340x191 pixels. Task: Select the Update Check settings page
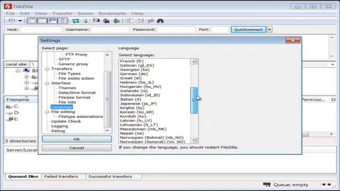point(66,121)
